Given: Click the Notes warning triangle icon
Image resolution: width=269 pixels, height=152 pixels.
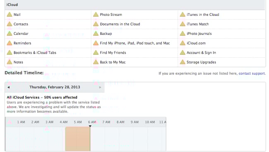Looking at the screenshot, I should coord(10,62).
